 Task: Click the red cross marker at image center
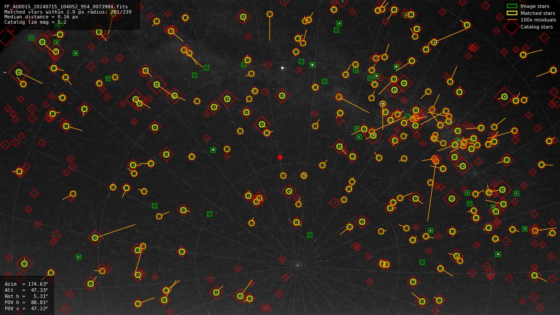pos(280,157)
